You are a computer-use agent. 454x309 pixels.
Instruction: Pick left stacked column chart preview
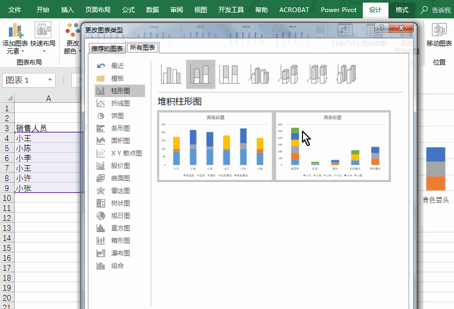pos(215,146)
